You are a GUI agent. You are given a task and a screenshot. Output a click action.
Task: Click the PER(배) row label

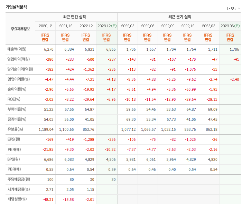(x=14, y=149)
